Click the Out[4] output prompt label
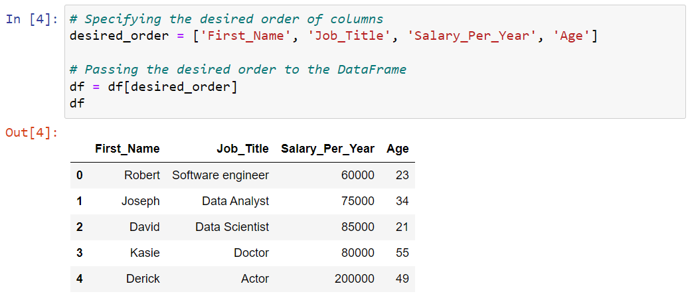This screenshot has height=298, width=688. [32, 132]
